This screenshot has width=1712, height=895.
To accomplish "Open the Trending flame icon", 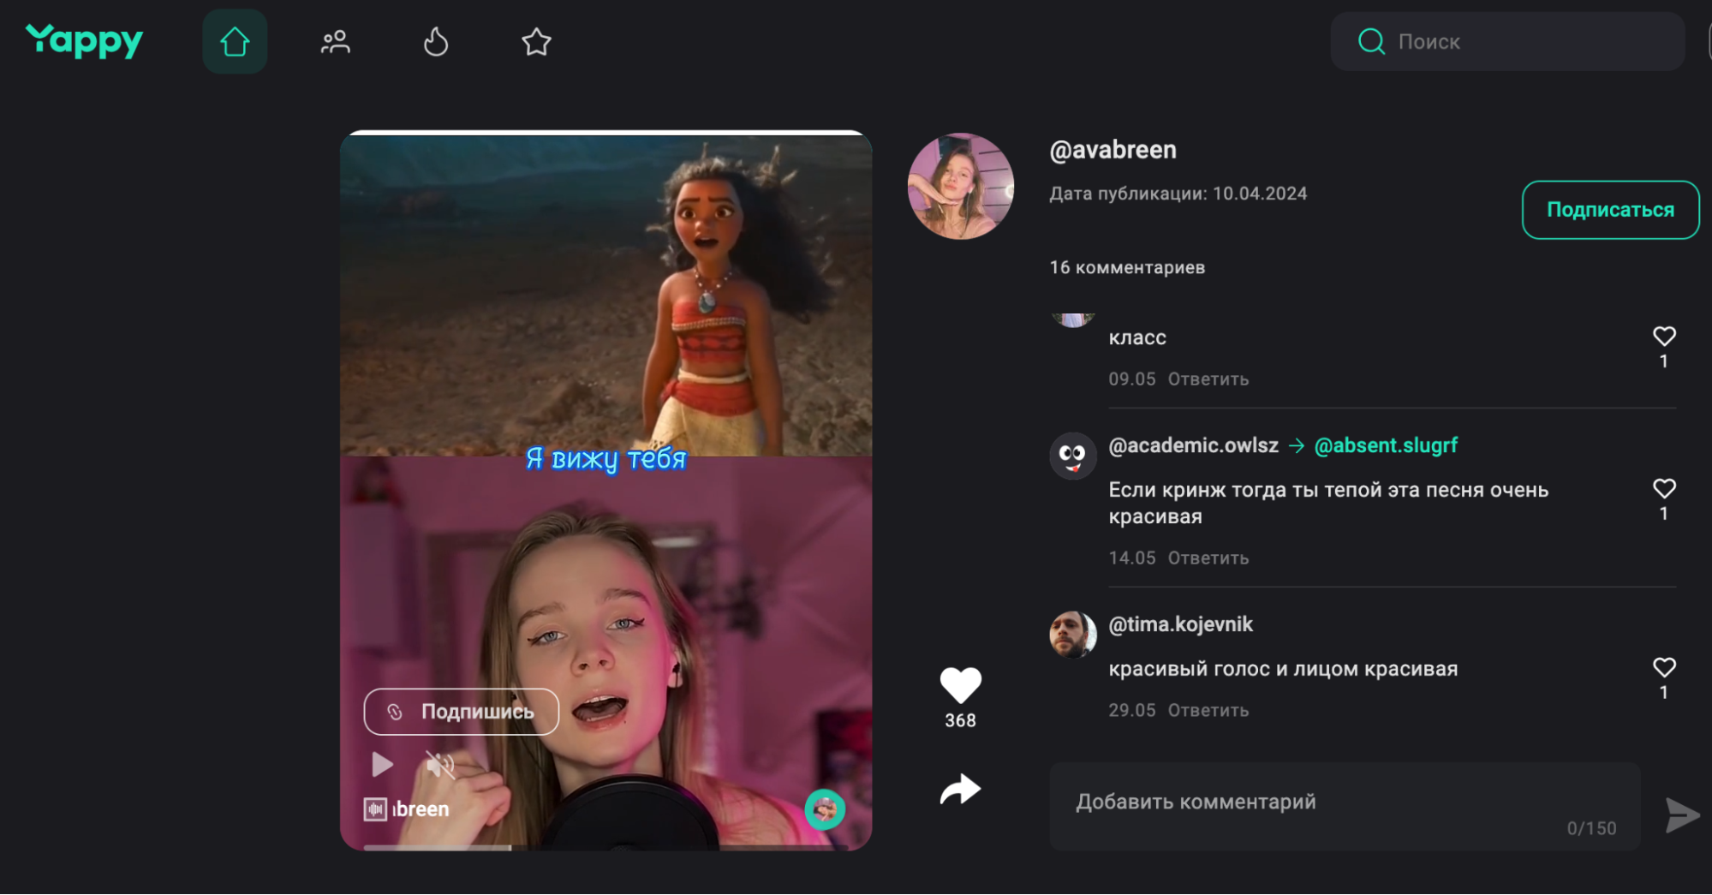I will (436, 41).
